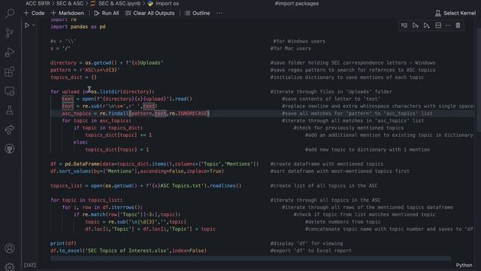Viewport: 481px width, 271px height.
Task: Click the '#display df for viewing' comment
Action: 307,243
